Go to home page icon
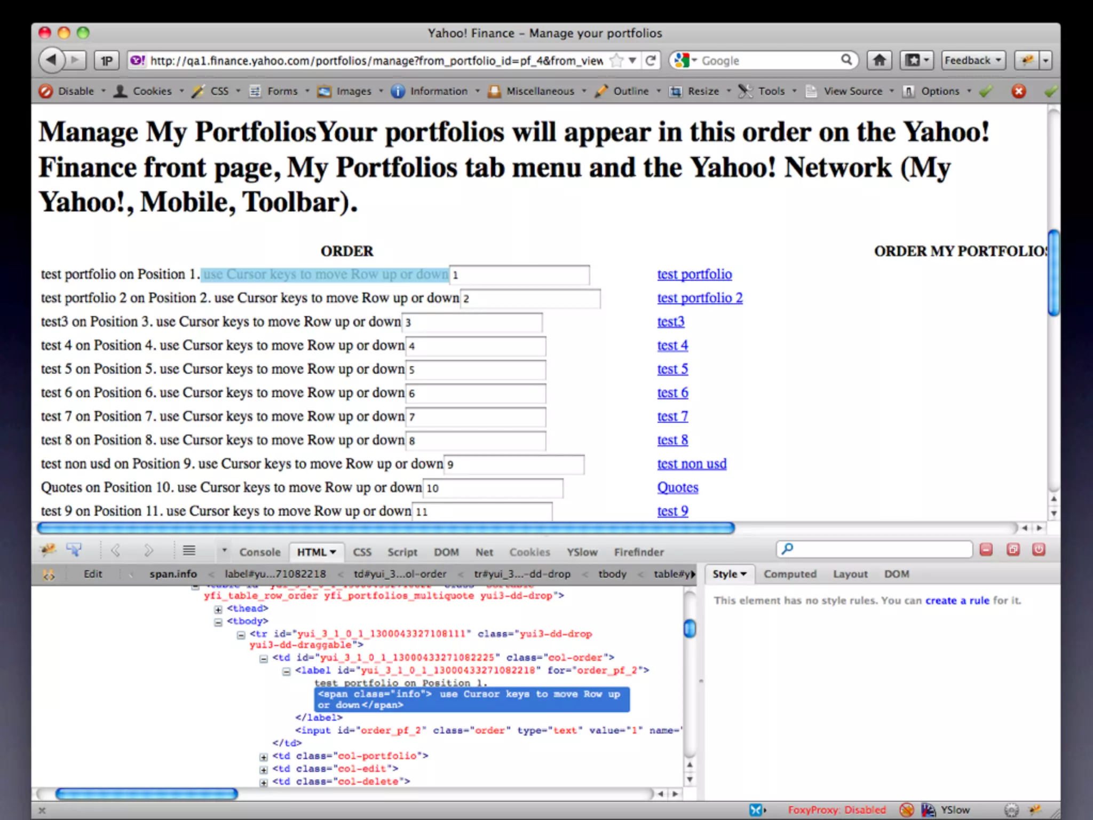The width and height of the screenshot is (1093, 820). (879, 60)
